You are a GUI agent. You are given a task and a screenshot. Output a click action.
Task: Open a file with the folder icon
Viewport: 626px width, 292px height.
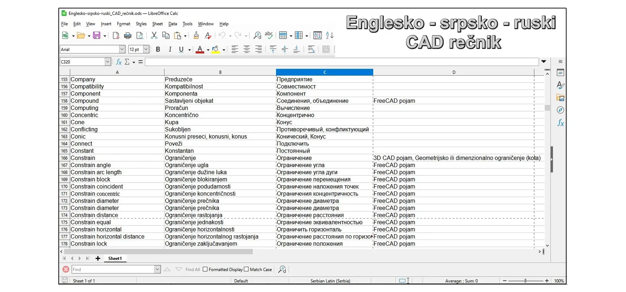pos(81,36)
